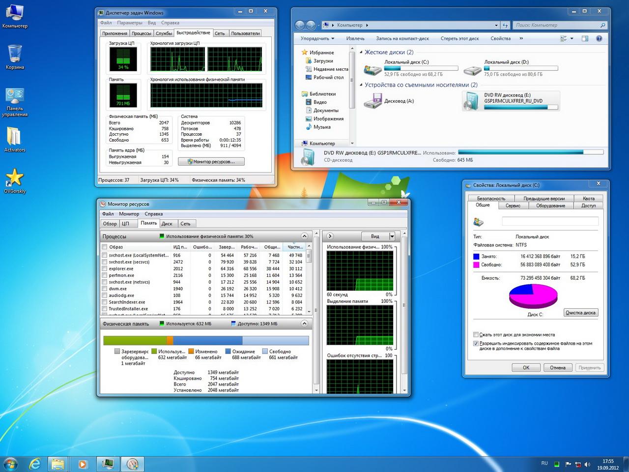
Task: Click Запись на компакт-диск toolbar button
Action: coord(402,38)
